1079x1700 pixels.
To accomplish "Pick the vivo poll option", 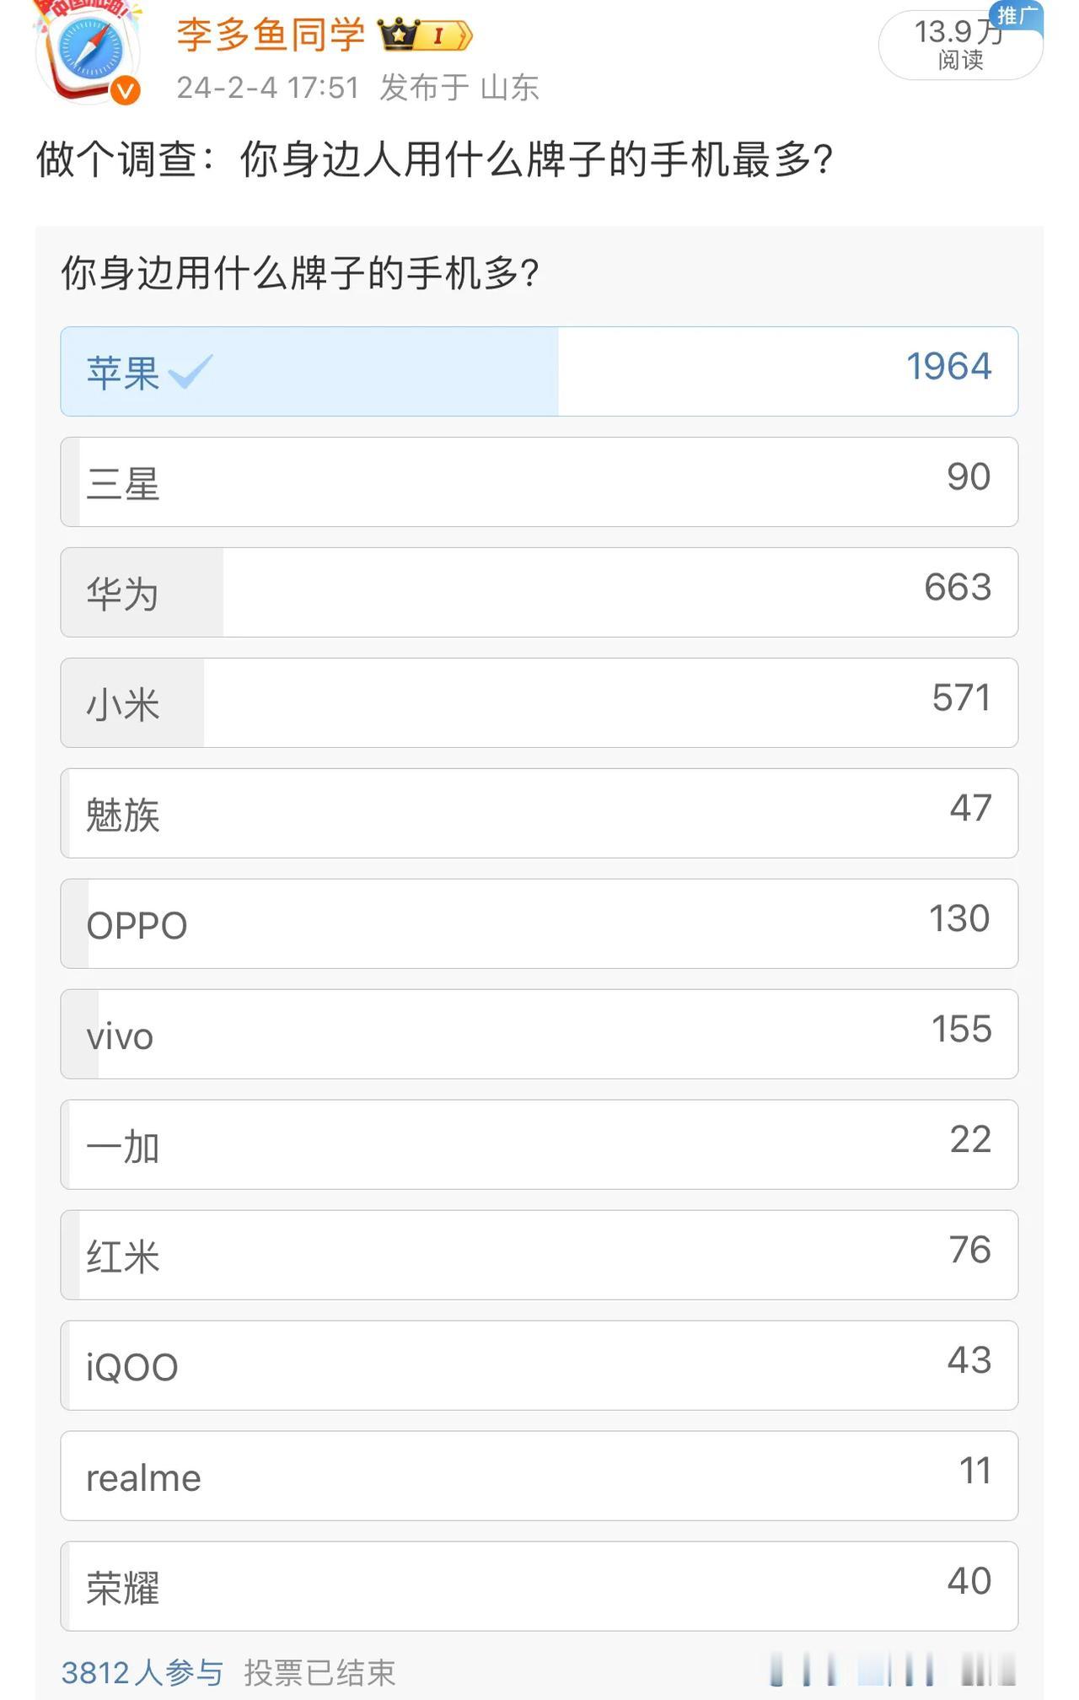I will pyautogui.click(x=539, y=1034).
